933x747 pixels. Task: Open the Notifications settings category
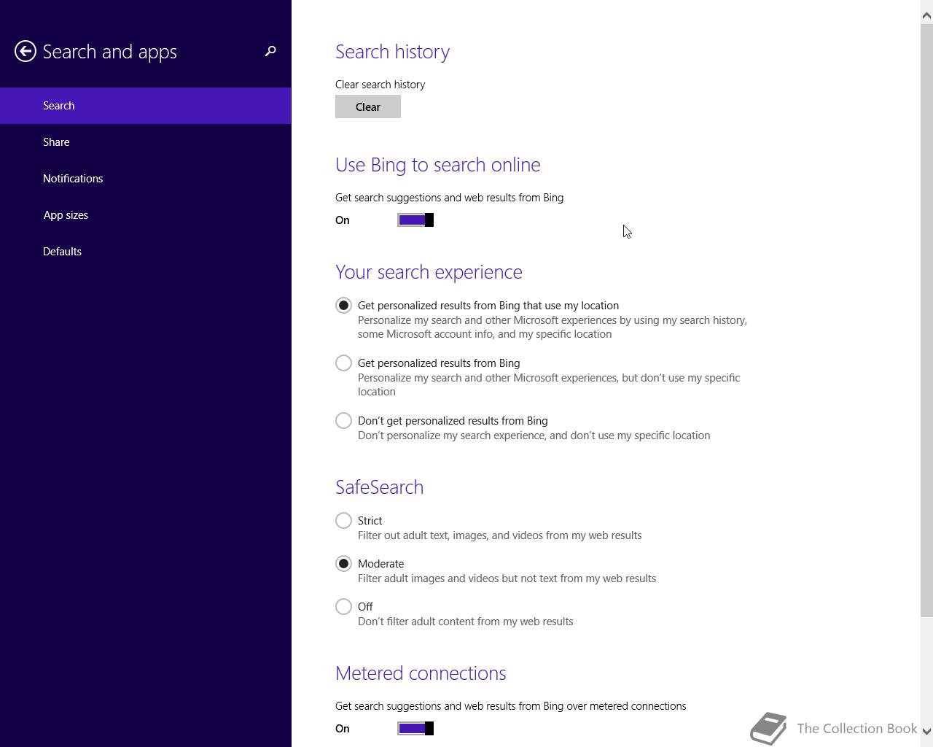[146, 179]
